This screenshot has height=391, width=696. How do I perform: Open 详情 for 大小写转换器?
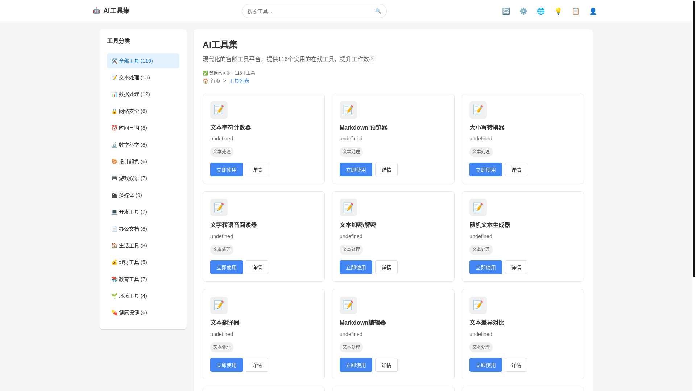pyautogui.click(x=516, y=169)
